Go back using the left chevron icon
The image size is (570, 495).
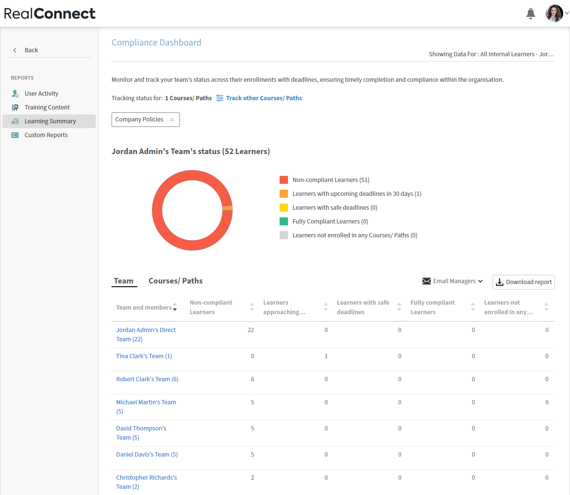point(15,50)
